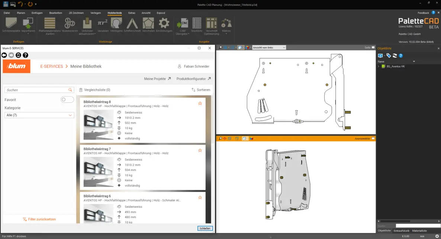
Task: Click the reload icon in blum E-SERVICES
Action: [x=18, y=55]
